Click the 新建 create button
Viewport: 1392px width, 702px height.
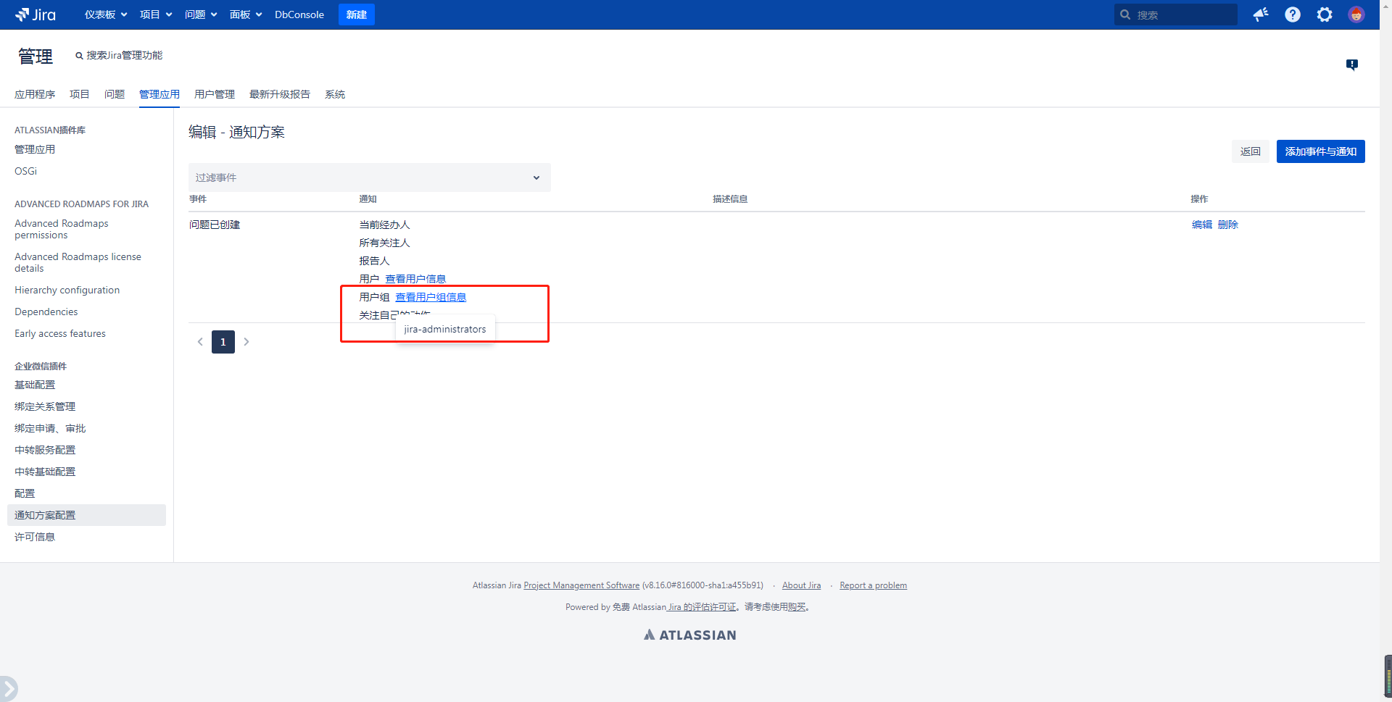point(356,14)
